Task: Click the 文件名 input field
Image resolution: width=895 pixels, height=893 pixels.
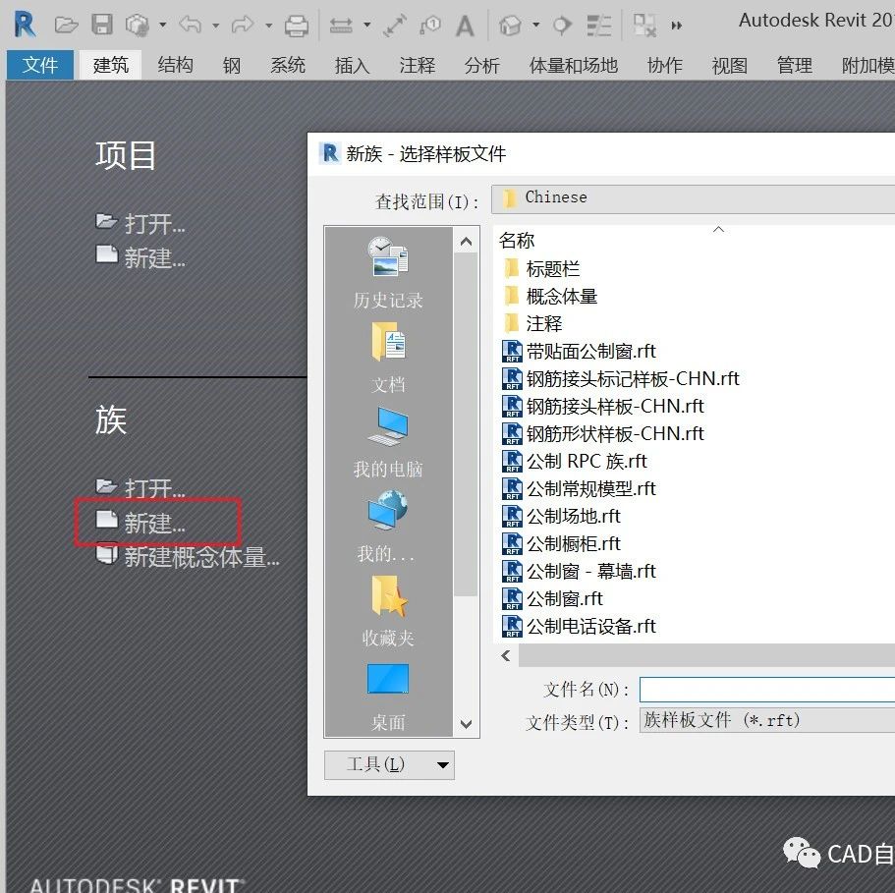Action: (x=767, y=690)
